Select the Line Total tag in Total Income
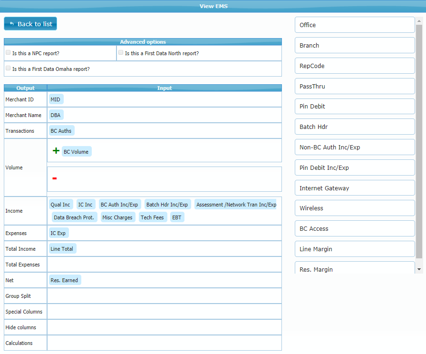 [62, 249]
